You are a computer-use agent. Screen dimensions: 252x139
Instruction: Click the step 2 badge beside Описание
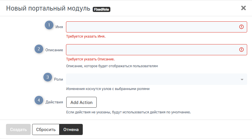click(39, 49)
